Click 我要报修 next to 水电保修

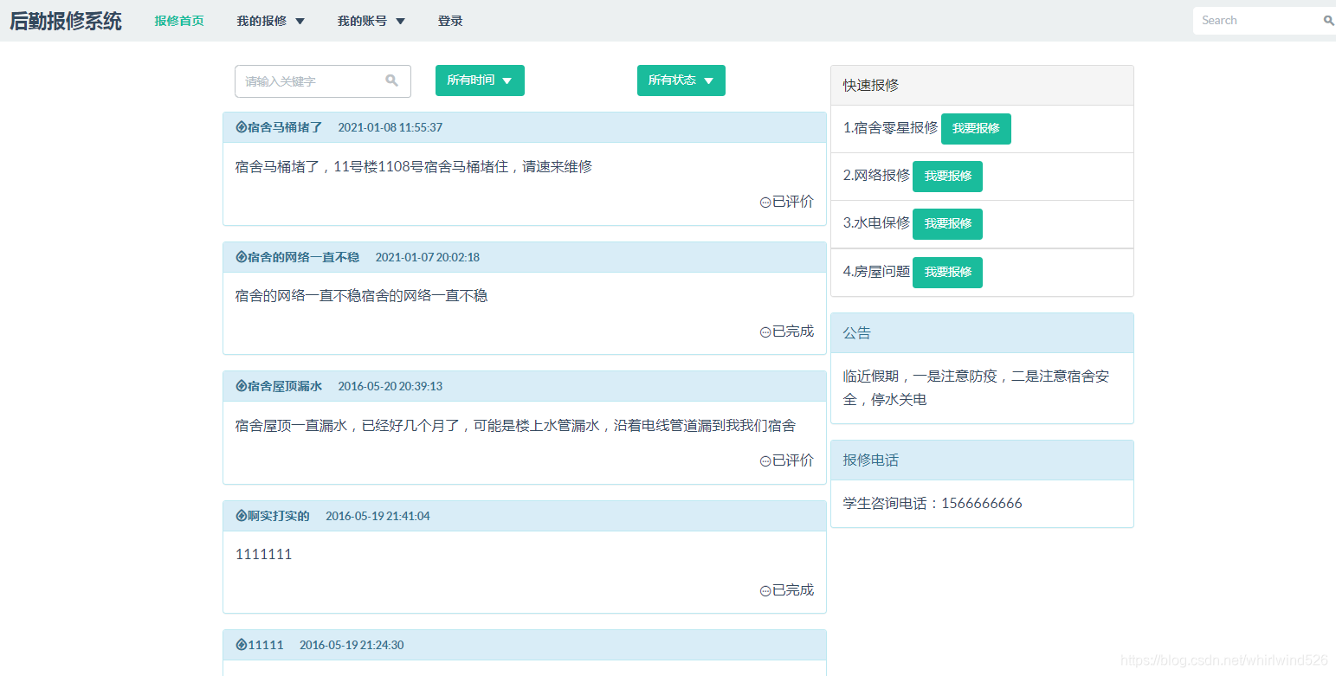[947, 223]
